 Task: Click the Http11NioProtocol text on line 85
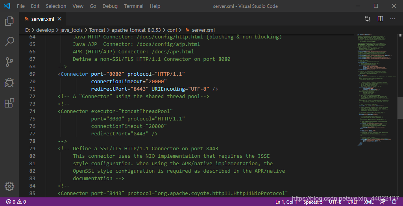[x=259, y=193]
